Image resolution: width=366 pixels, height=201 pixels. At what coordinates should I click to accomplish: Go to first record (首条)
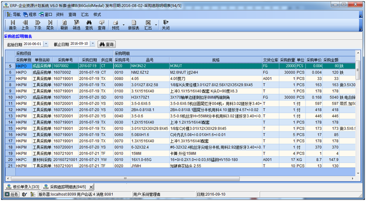coord(13,25)
